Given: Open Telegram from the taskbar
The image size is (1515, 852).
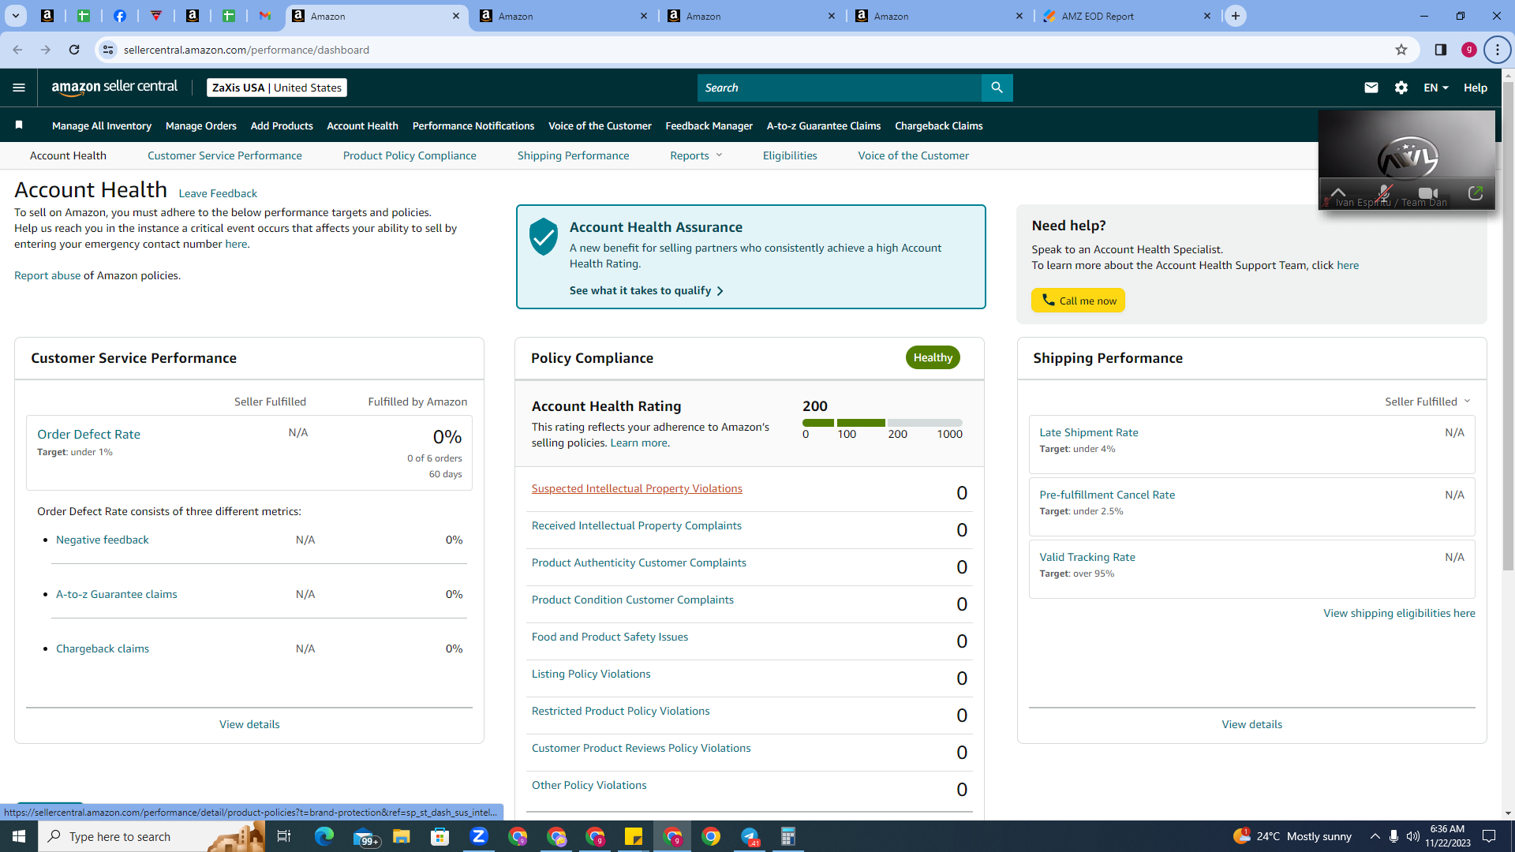Looking at the screenshot, I should [x=750, y=836].
